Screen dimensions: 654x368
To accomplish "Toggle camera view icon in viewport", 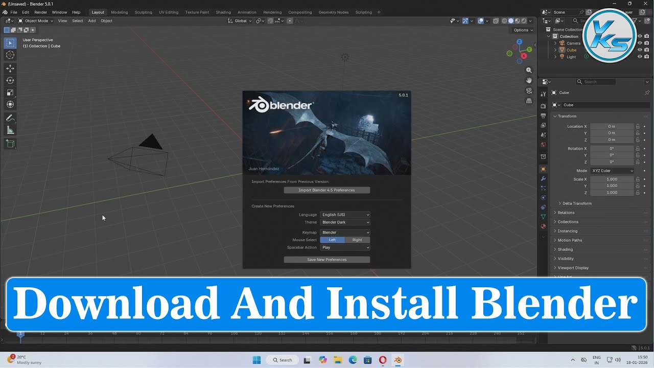I will (529, 90).
